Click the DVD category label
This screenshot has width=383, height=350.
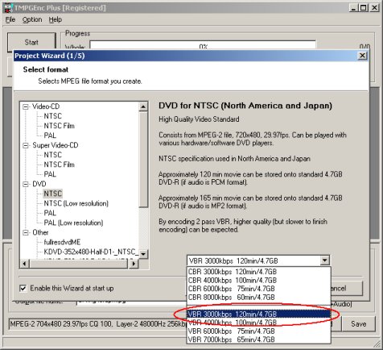tap(39, 184)
